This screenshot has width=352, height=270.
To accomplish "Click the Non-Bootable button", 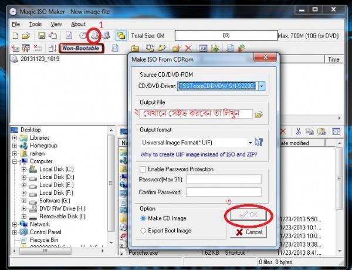I will [82, 48].
